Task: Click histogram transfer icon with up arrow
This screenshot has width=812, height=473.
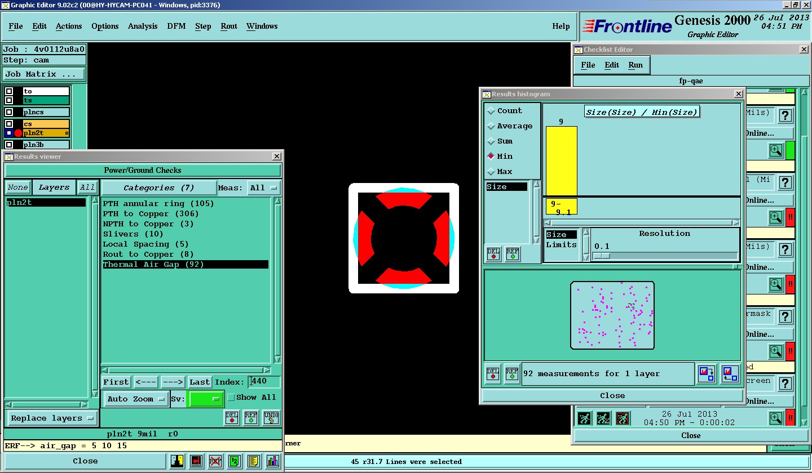Action: pos(730,373)
